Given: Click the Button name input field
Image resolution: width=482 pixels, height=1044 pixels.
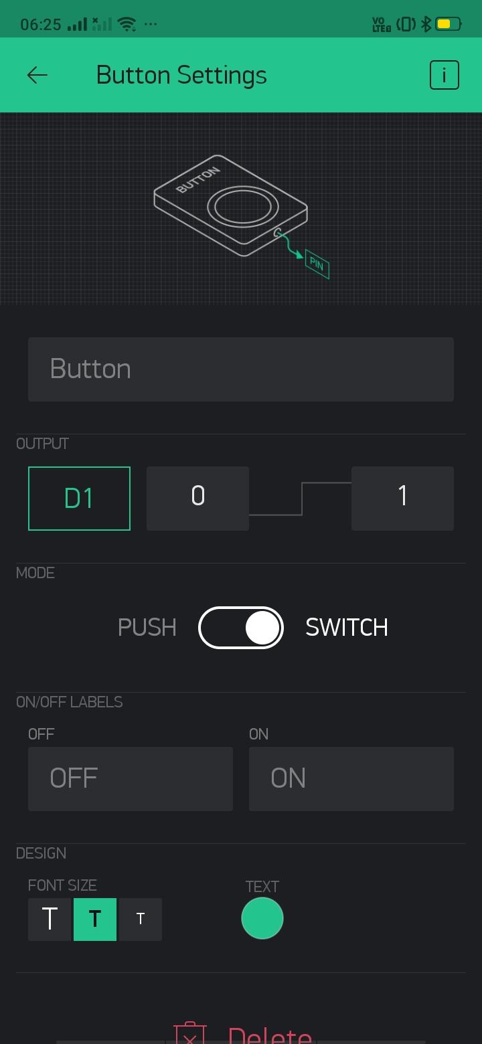Looking at the screenshot, I should pyautogui.click(x=241, y=369).
